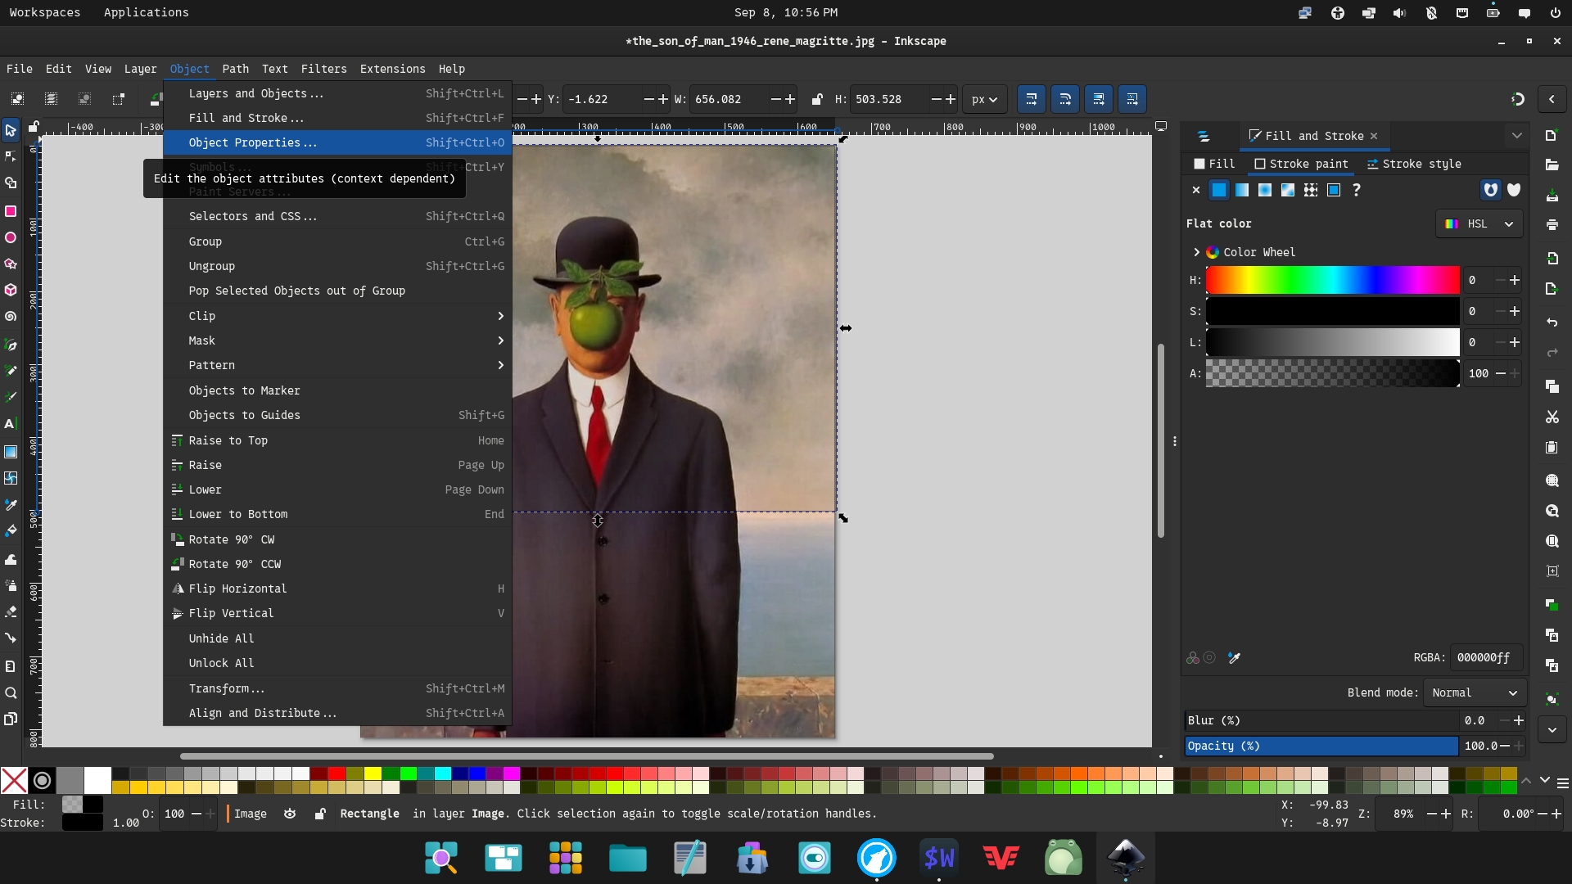
Task: Toggle move patterns with object
Action: [x=1132, y=99]
